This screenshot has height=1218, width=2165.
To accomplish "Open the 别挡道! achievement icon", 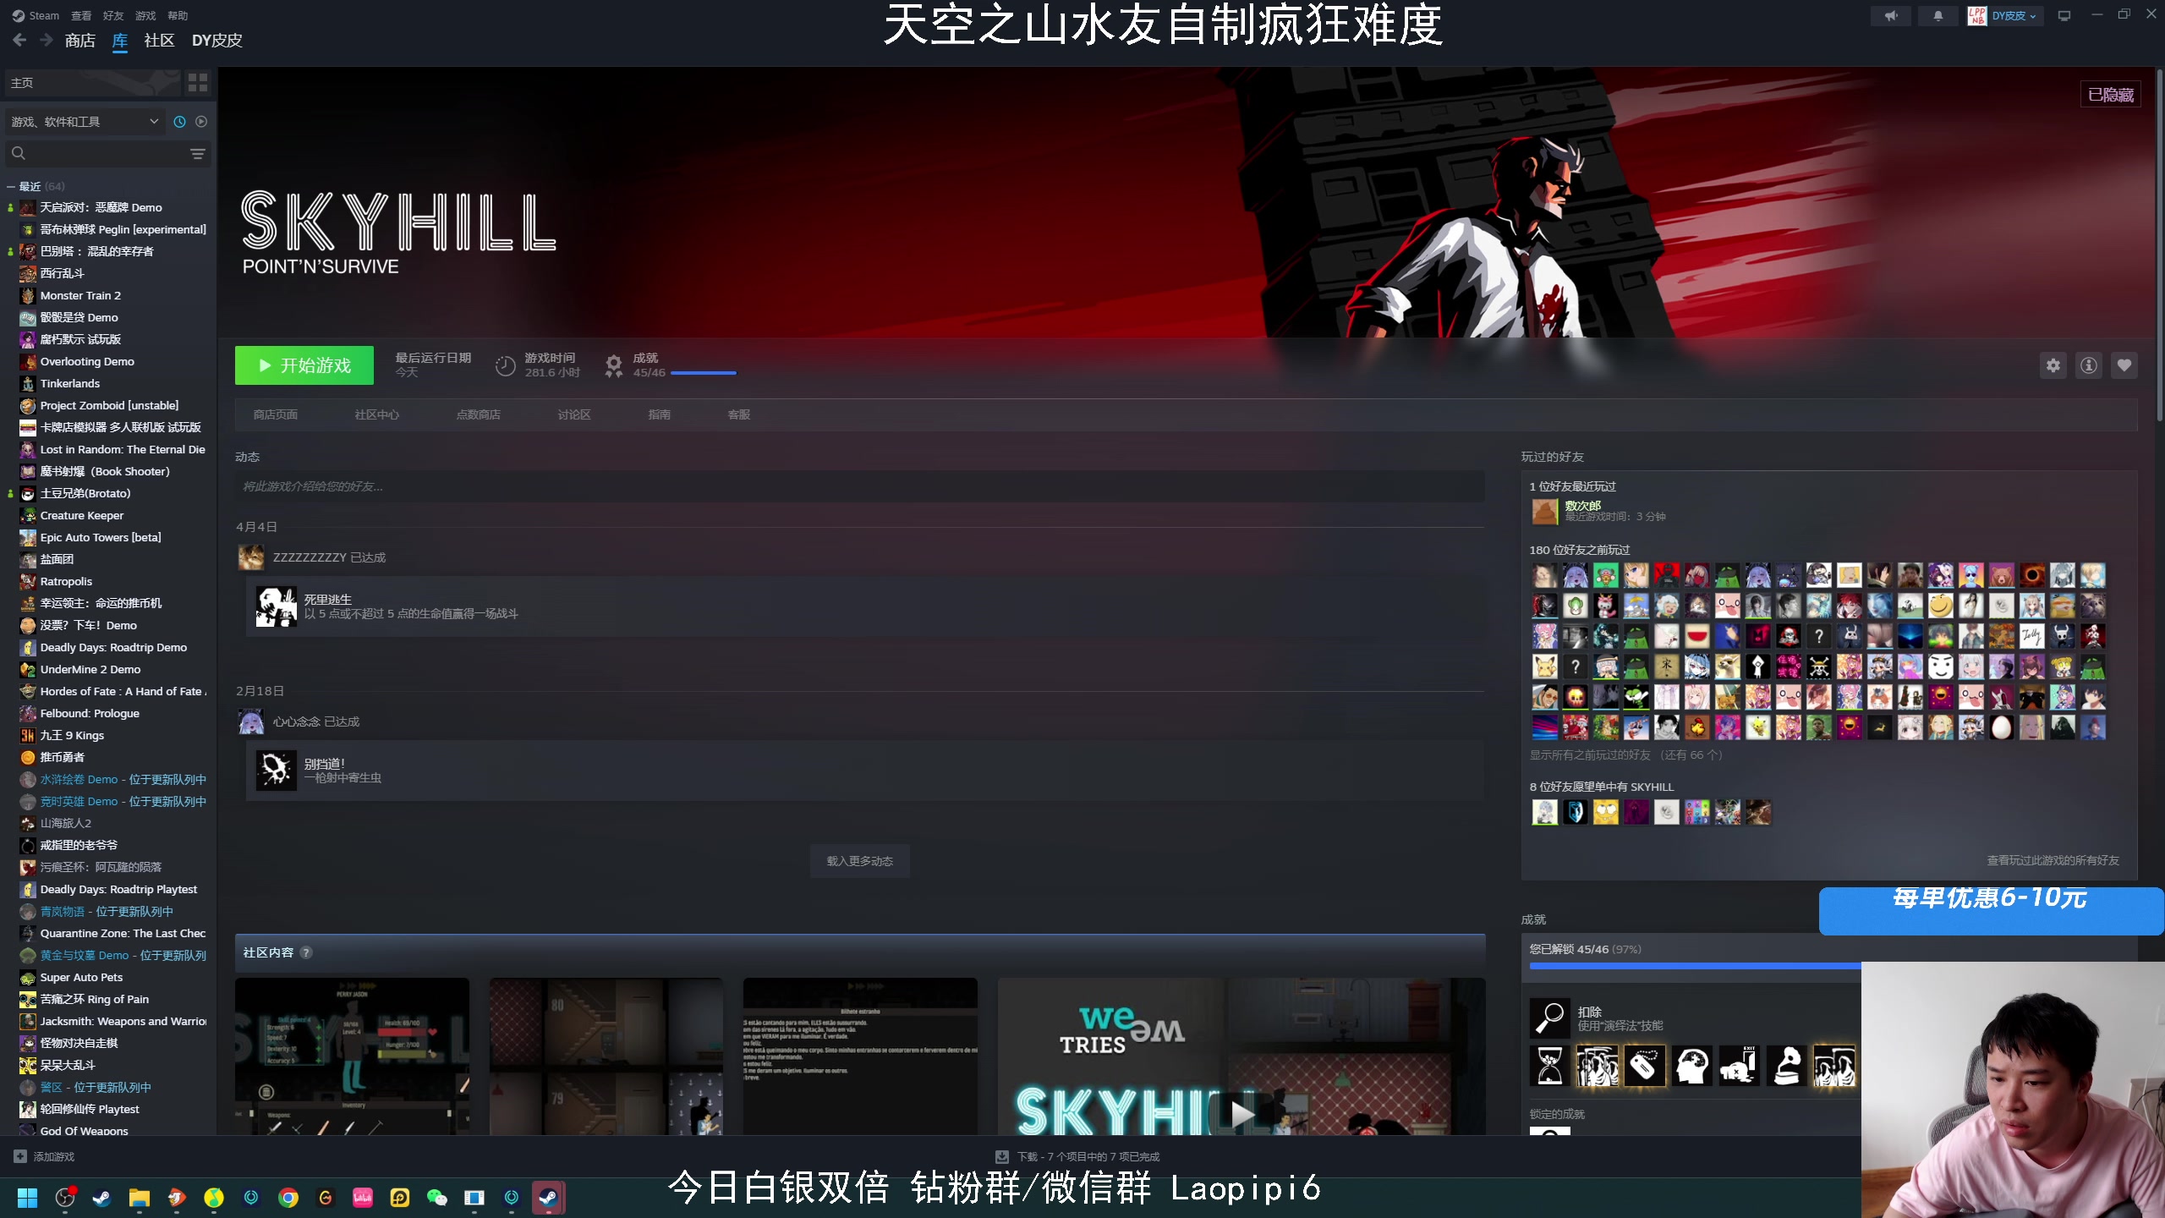I will [x=277, y=771].
